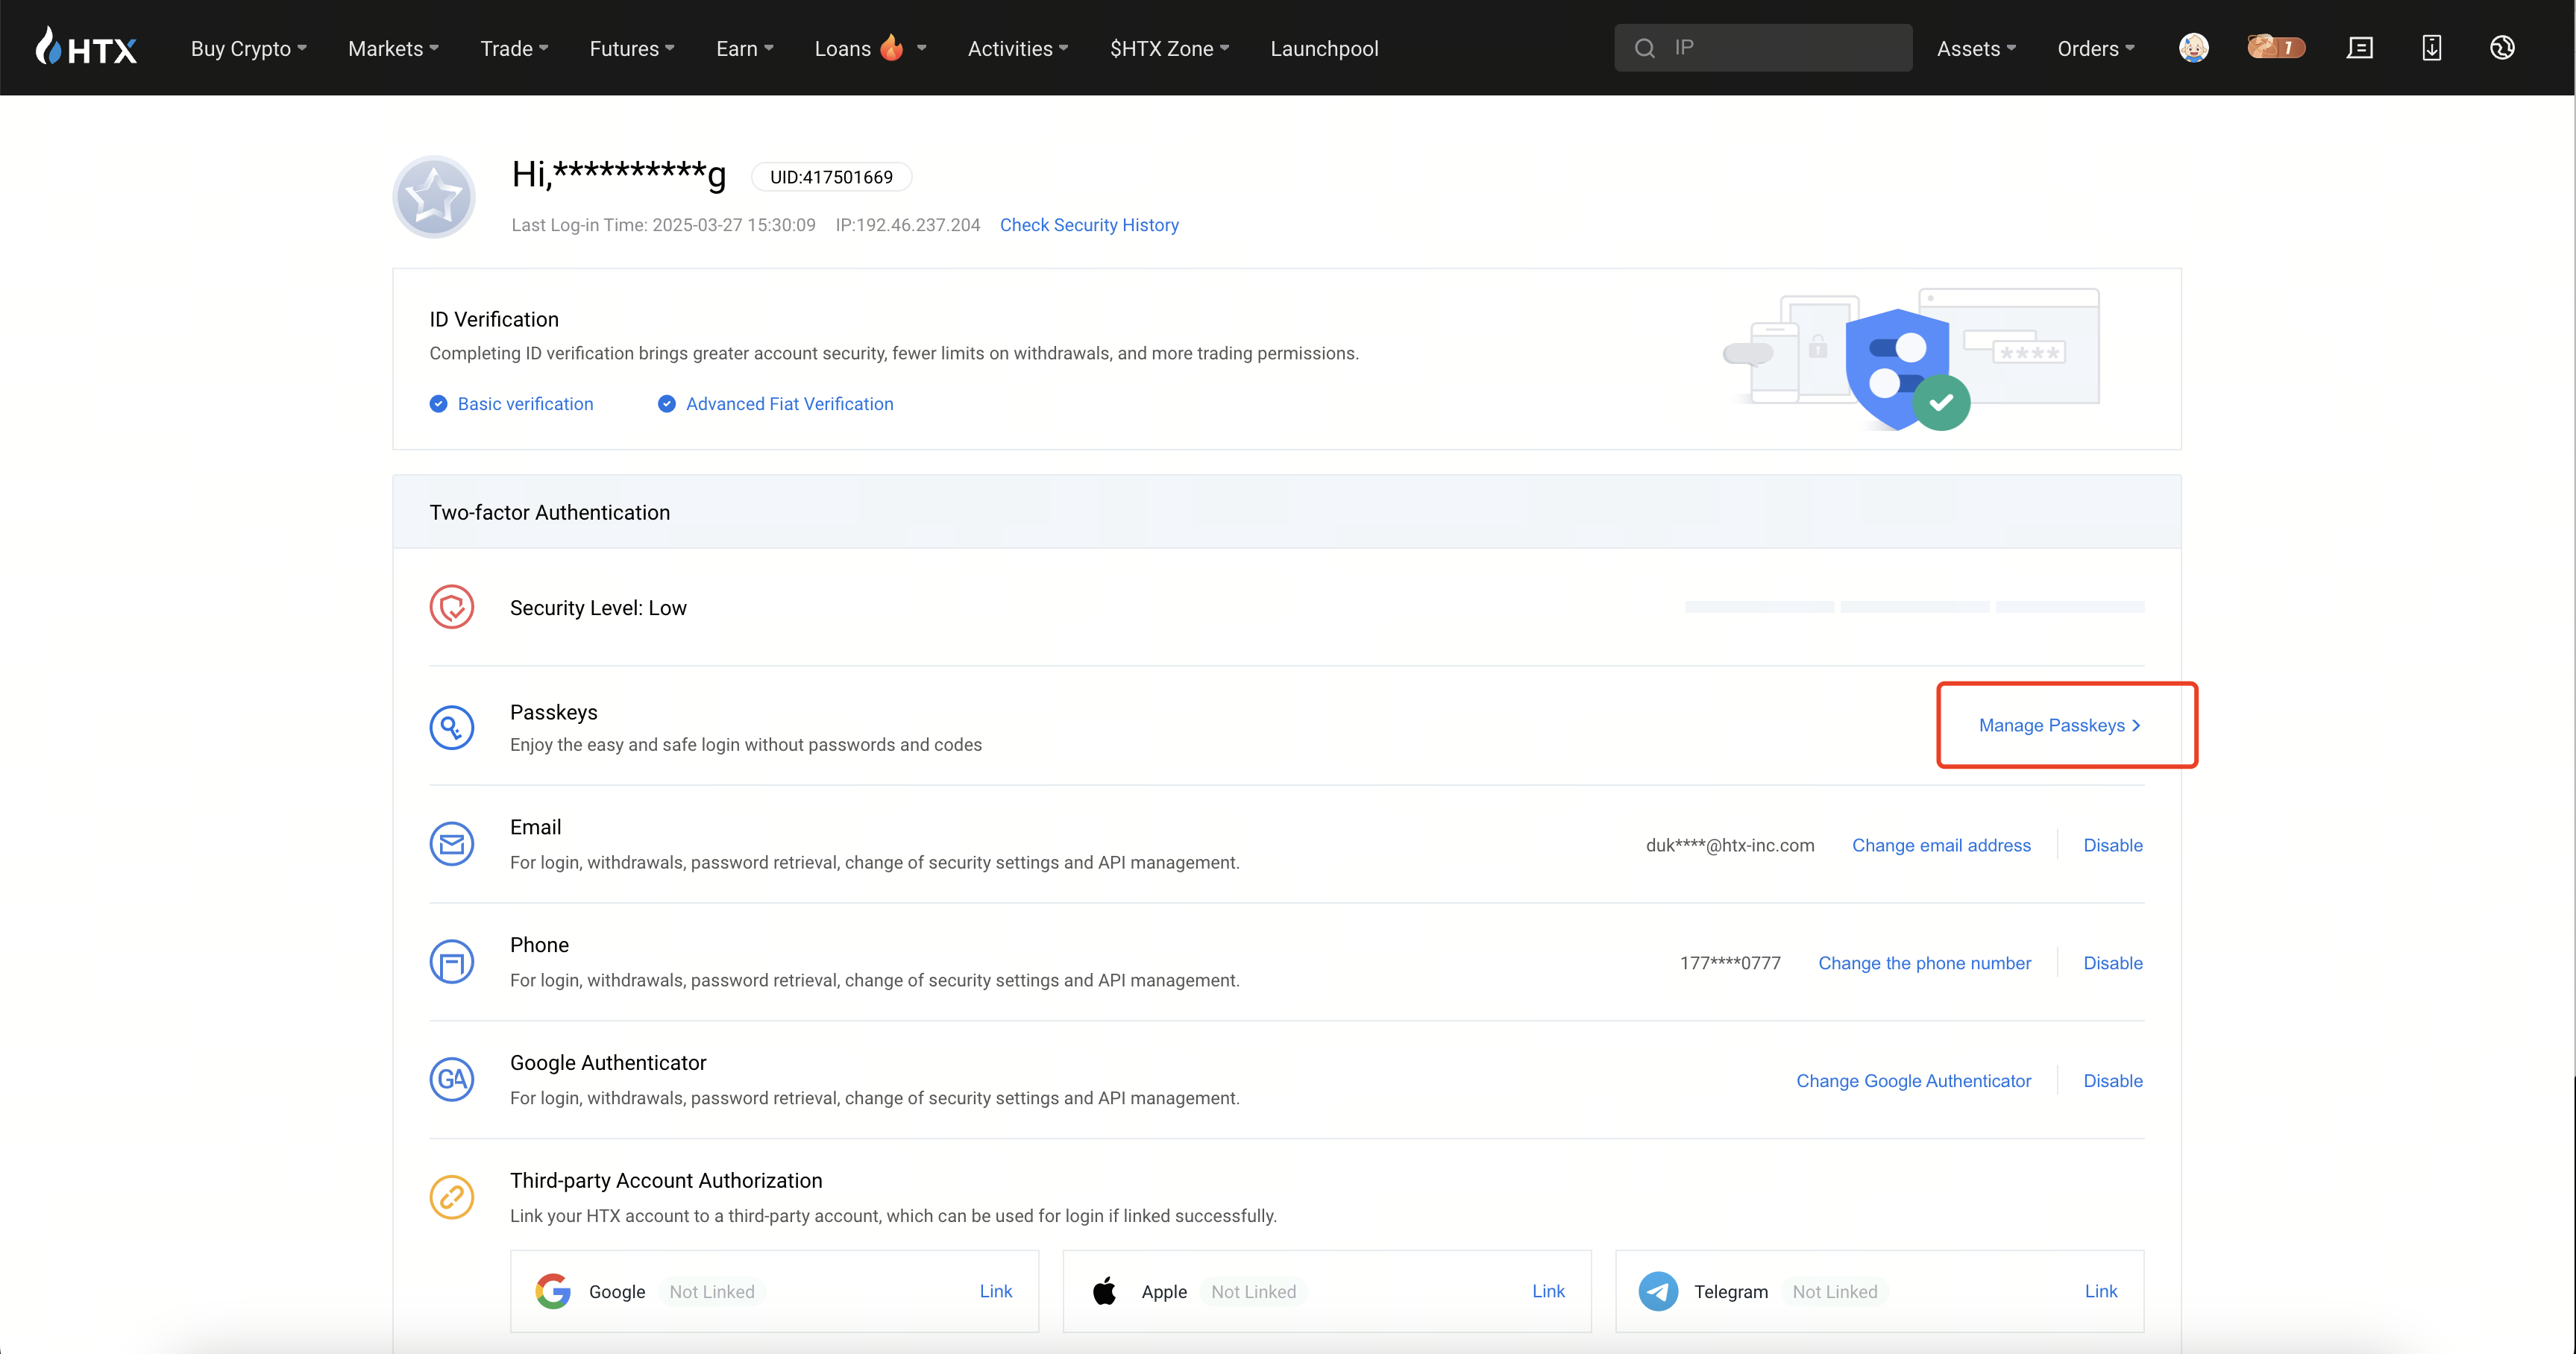The width and height of the screenshot is (2576, 1354).
Task: Open the Assets dropdown
Action: (x=1977, y=48)
